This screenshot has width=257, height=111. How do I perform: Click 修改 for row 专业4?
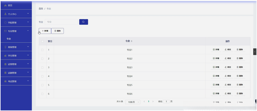(228, 76)
